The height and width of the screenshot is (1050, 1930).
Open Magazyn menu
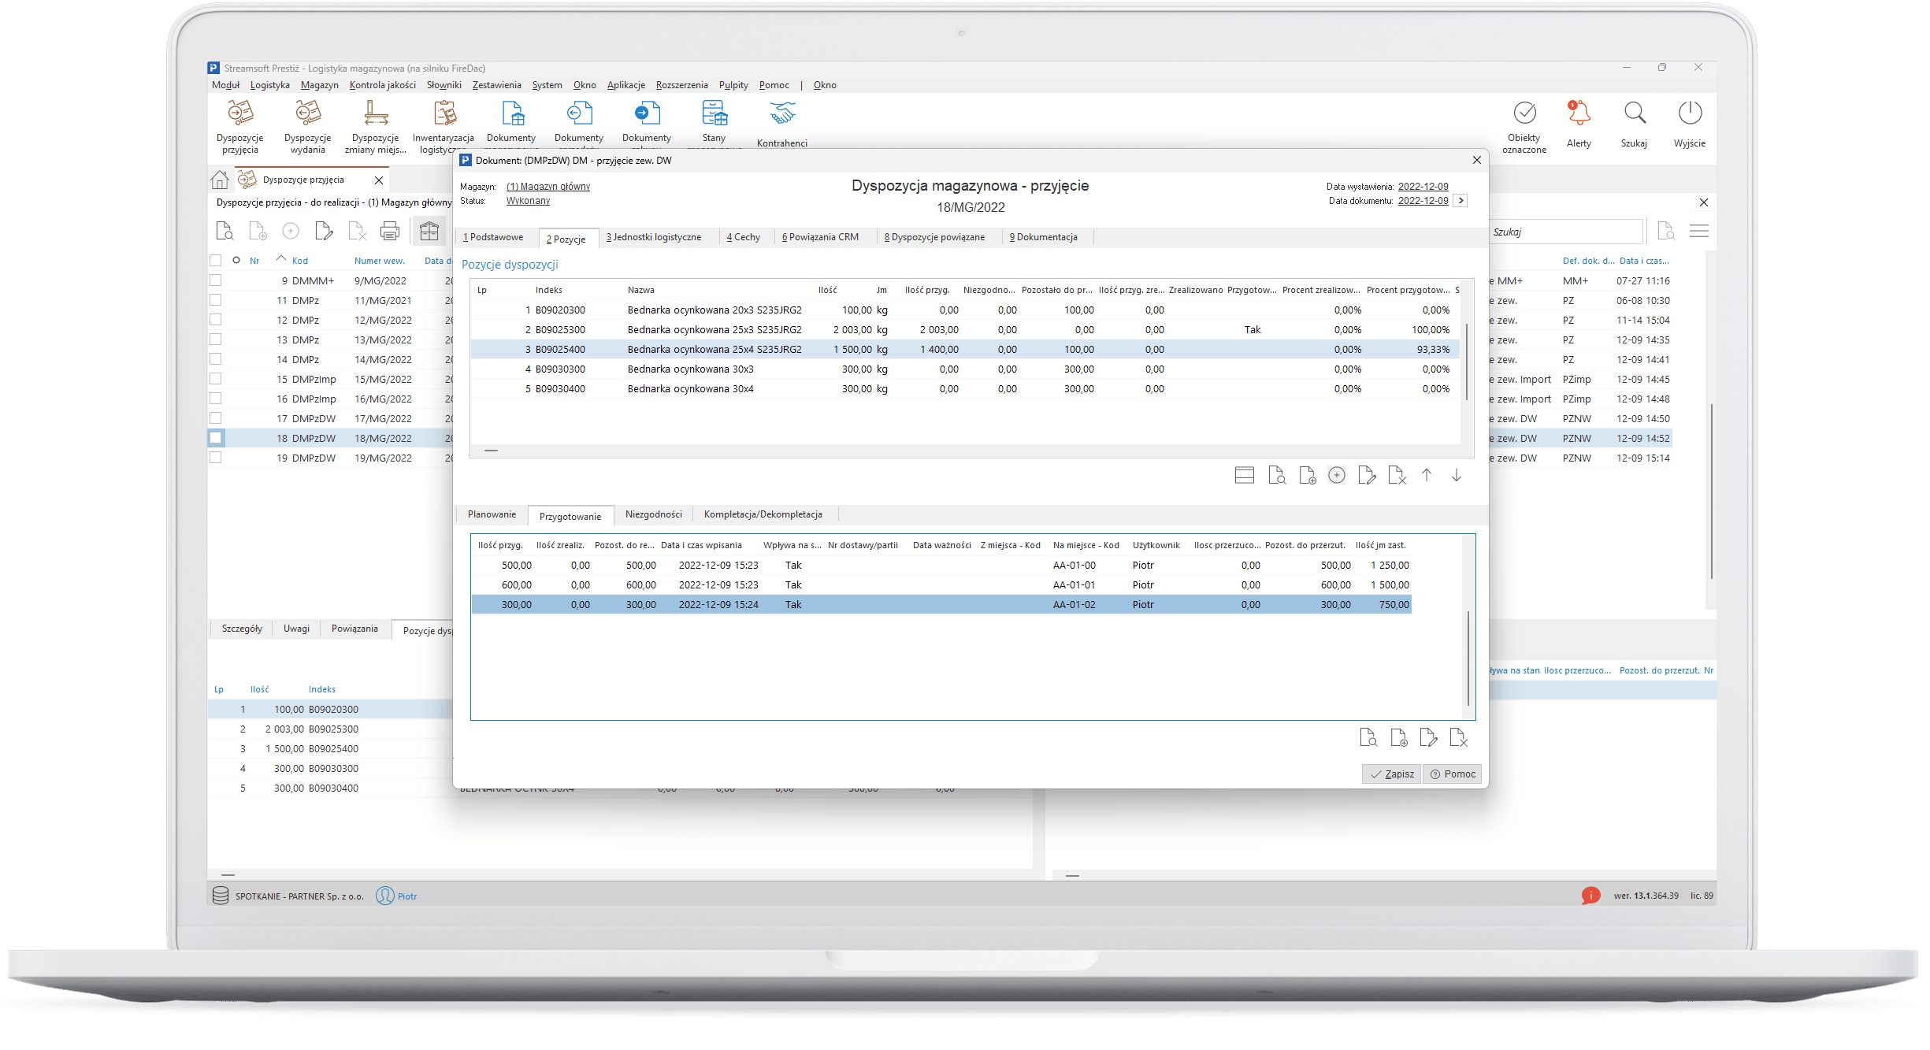(320, 85)
